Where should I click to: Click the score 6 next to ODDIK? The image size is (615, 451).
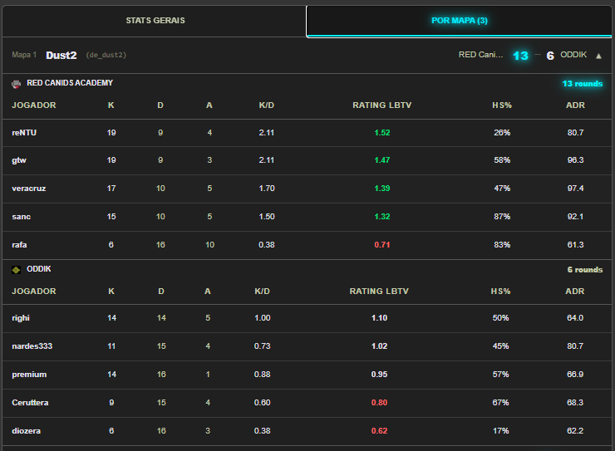click(x=550, y=56)
